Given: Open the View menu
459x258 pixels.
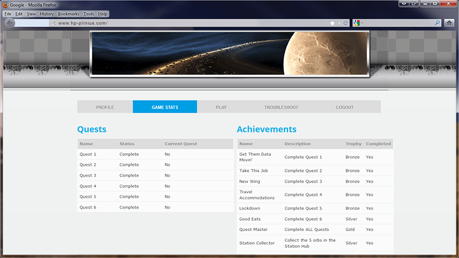Looking at the screenshot, I should (31, 13).
